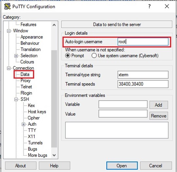Screen dimensions: 177x172
Task: Click the category list scrollbar thumb
Action: coord(54,99)
